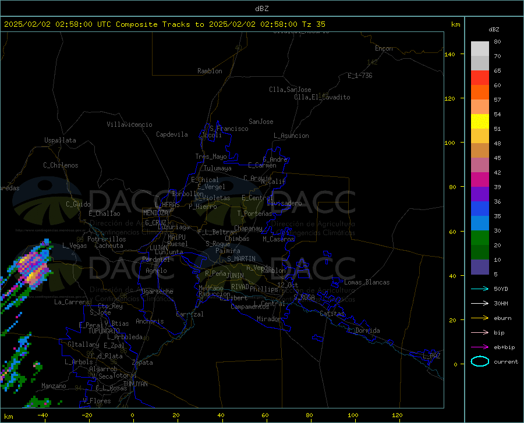This screenshot has width=524, height=423.
Task: Click the cyan ellipse 'current' legend icon
Action: pos(480,361)
